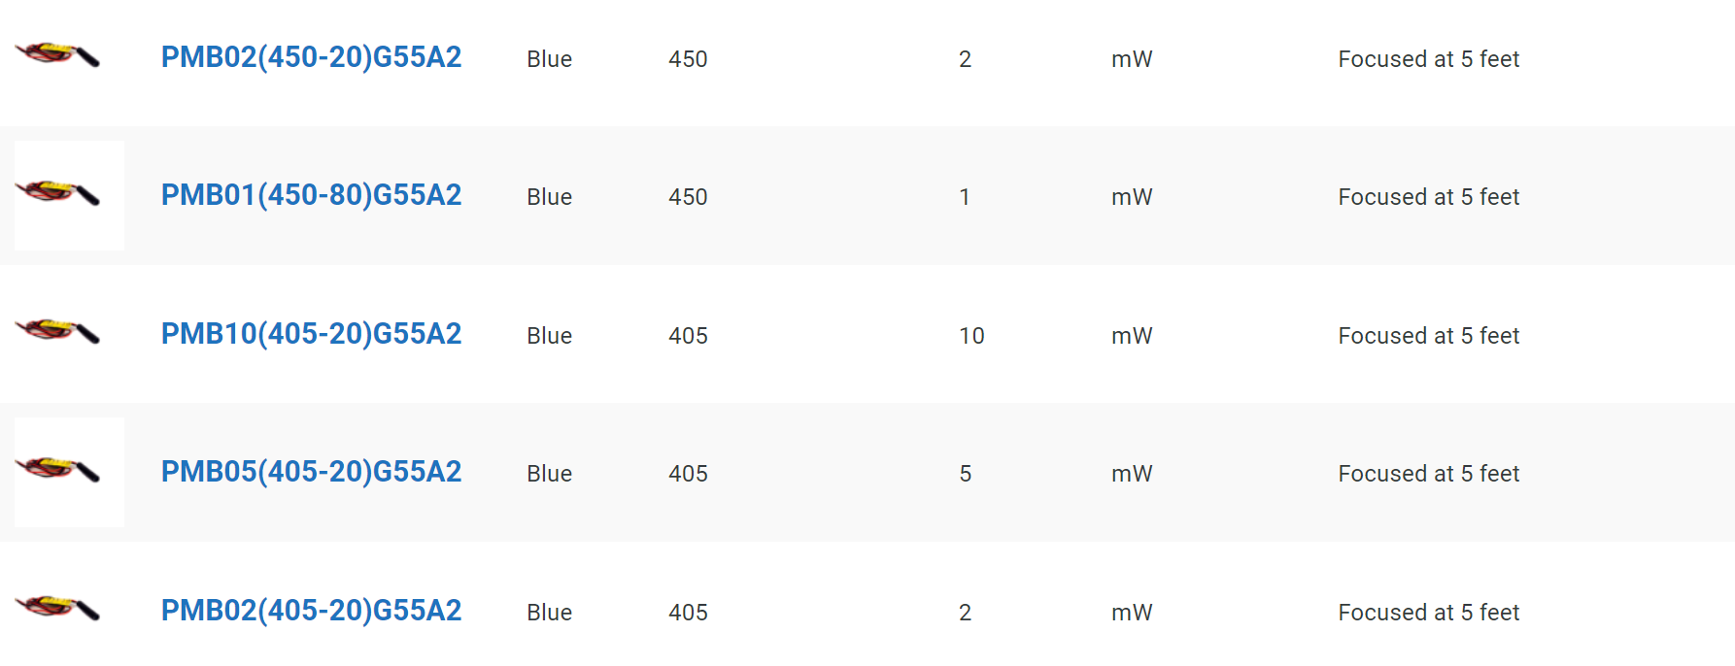Viewport: 1735px width, 666px height.
Task: Click wavelength 405 in the PMB05(405-20)G55A2 row
Action: pos(688,474)
